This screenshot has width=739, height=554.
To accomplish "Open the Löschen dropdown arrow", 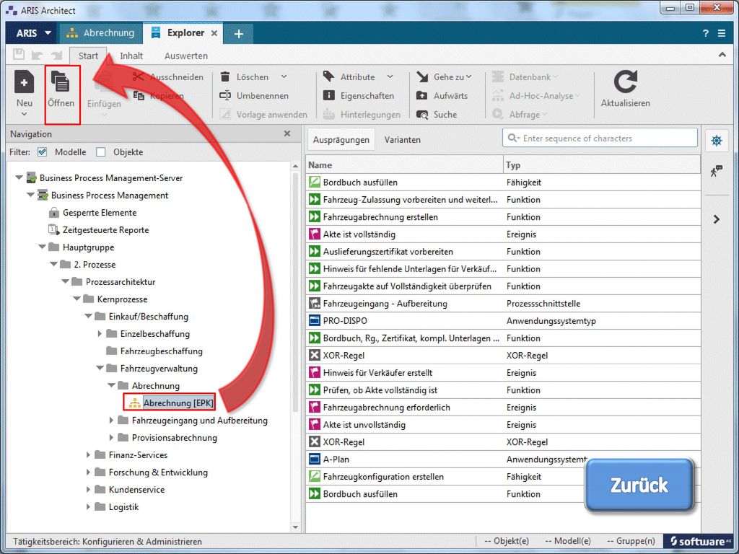I will [x=284, y=76].
